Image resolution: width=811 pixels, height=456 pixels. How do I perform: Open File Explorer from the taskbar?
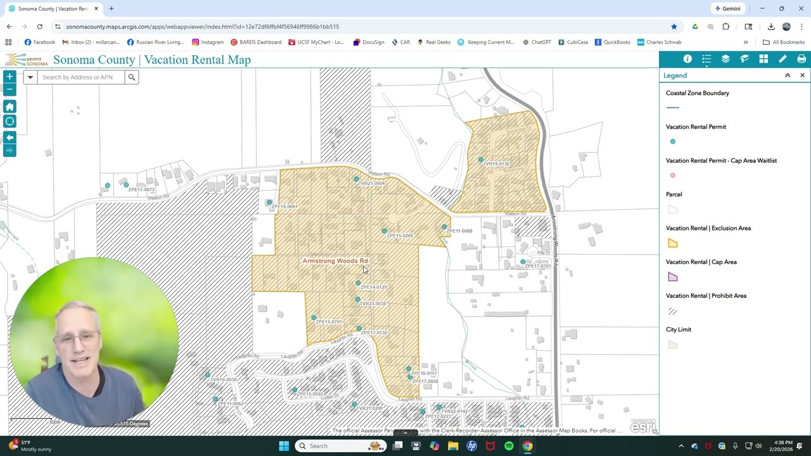pyautogui.click(x=453, y=446)
